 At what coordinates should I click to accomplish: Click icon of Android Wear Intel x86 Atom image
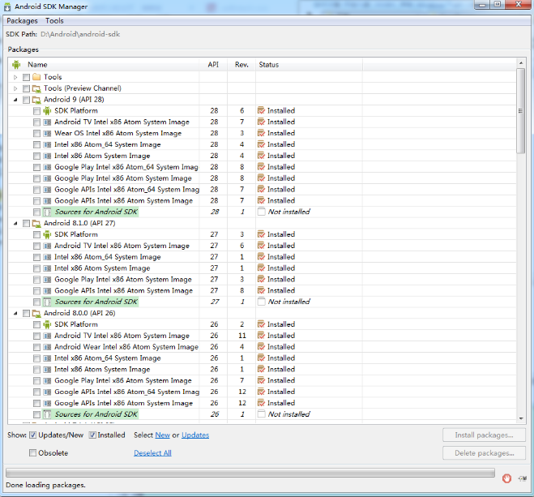coord(47,347)
